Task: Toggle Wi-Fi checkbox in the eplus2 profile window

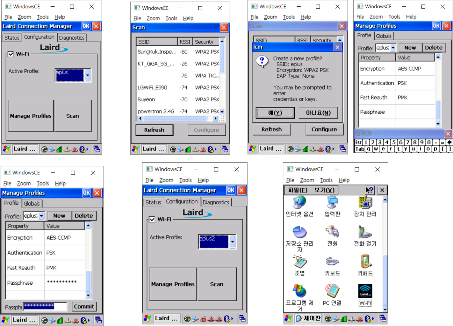Action: (x=152, y=219)
